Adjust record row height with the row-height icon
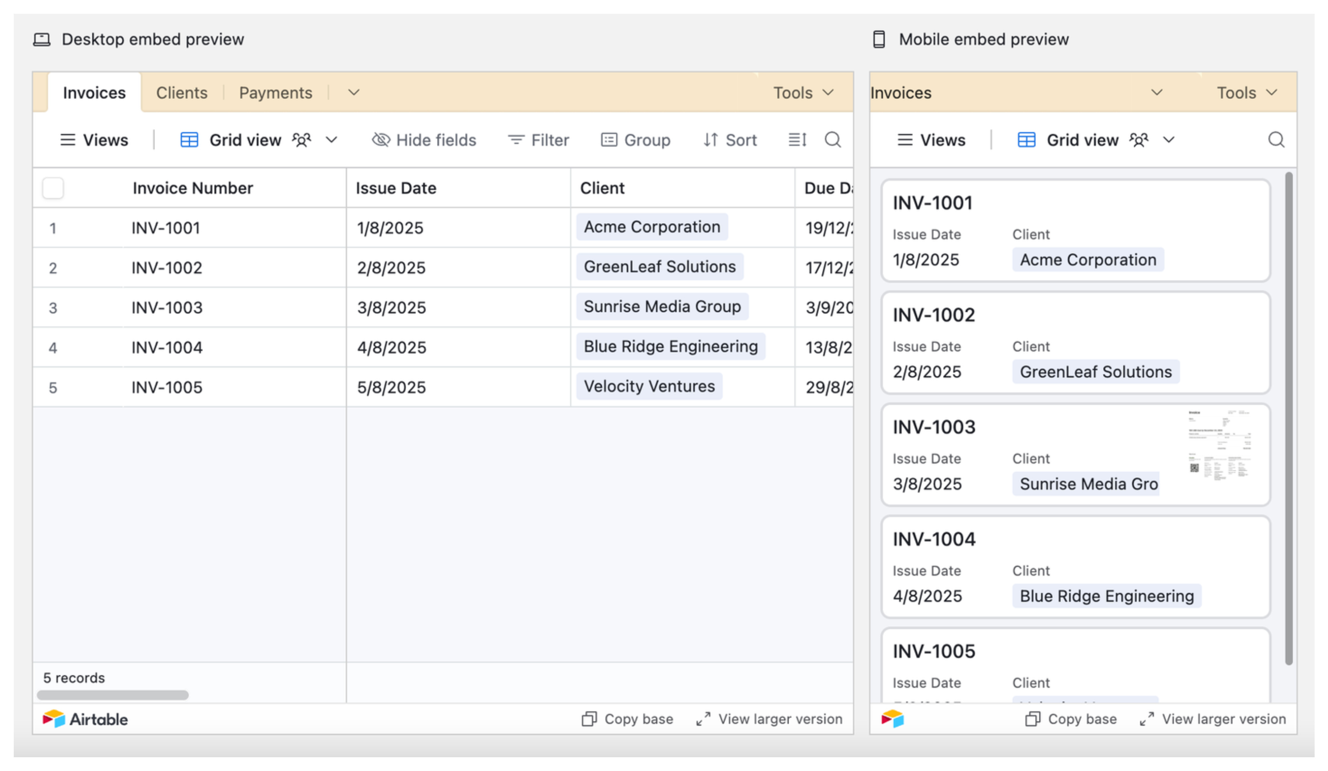The height and width of the screenshot is (771, 1328). pyautogui.click(x=797, y=140)
